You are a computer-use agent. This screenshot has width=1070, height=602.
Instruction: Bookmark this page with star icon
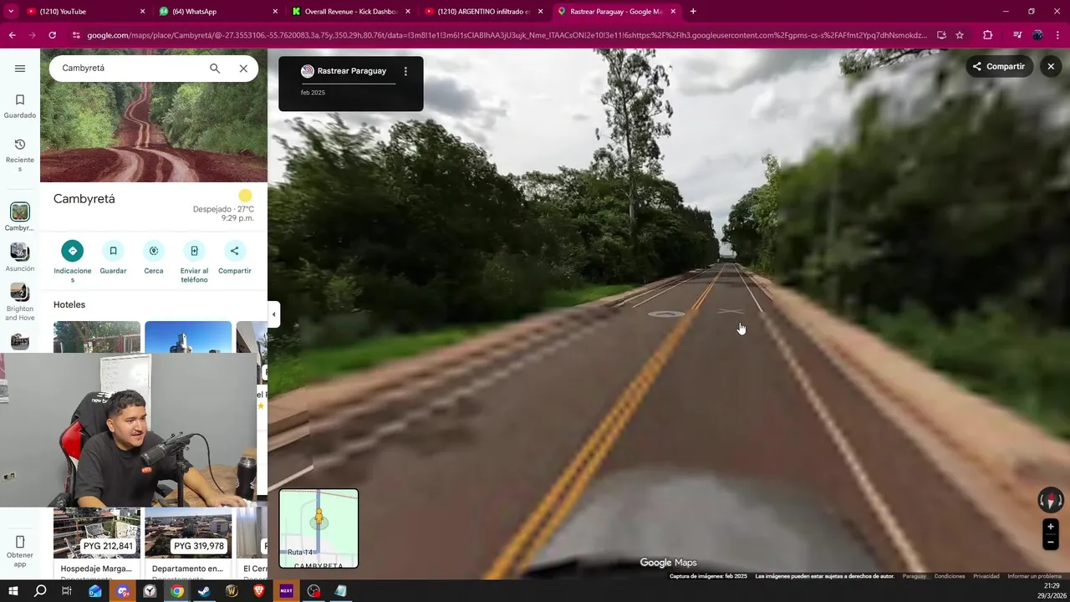click(960, 35)
